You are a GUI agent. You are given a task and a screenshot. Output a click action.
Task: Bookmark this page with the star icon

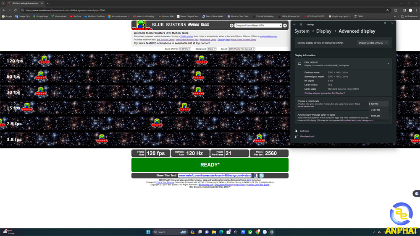click(x=387, y=10)
